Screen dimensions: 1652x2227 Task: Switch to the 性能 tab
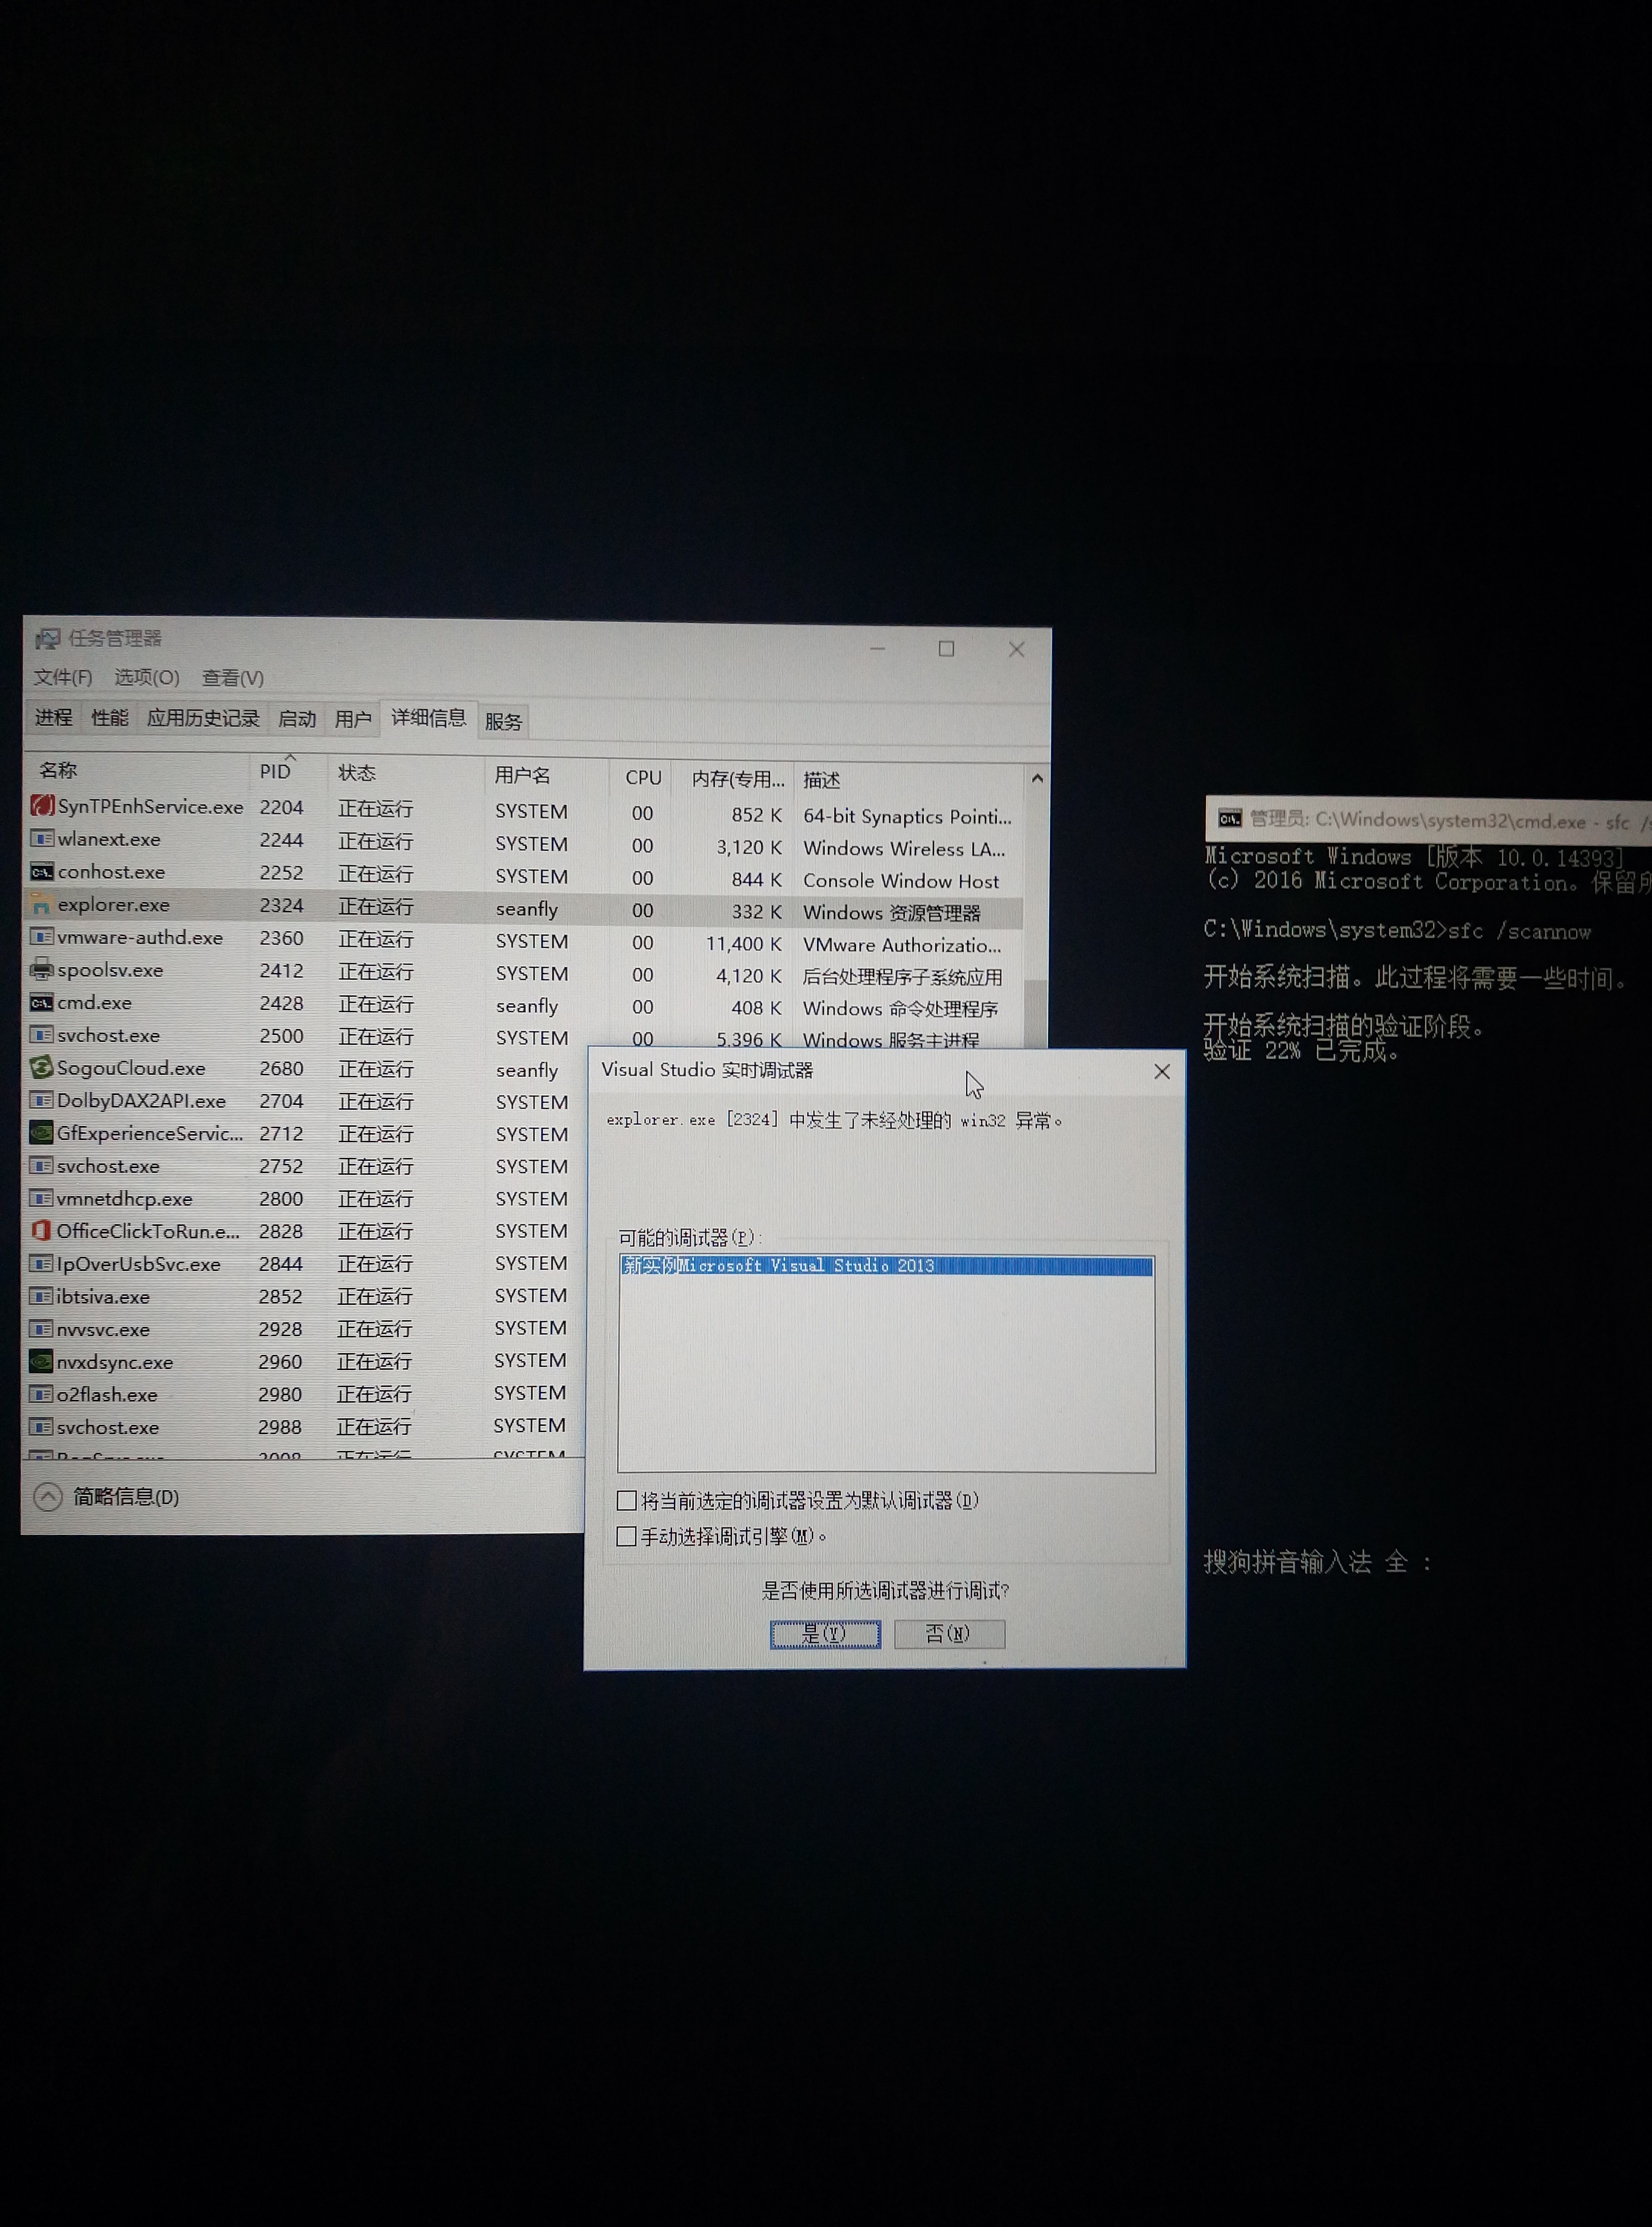coord(110,717)
